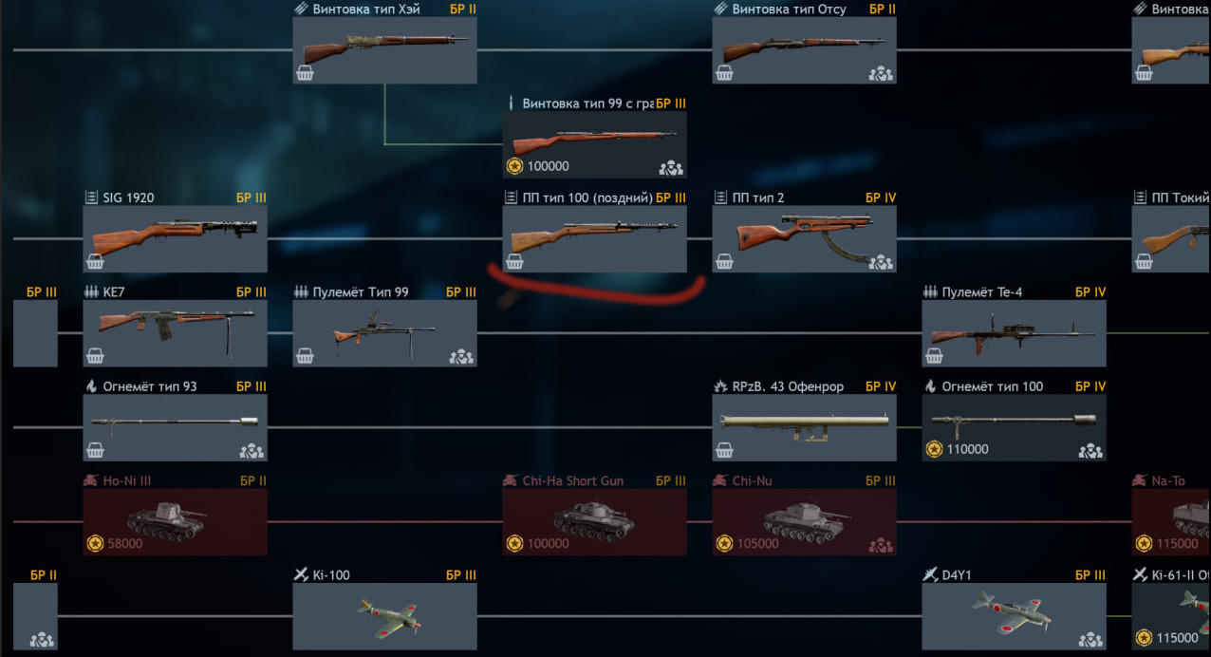Click the basket icon on KE7 machine gun card

pos(96,356)
